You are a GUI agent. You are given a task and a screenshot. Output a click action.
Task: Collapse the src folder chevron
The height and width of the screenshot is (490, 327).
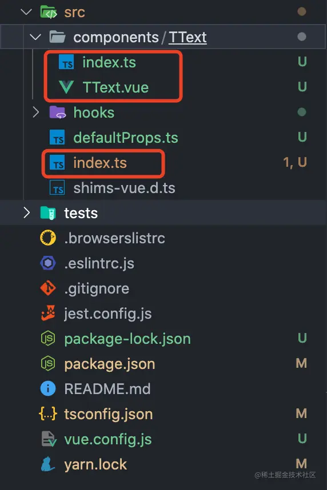tap(26, 12)
